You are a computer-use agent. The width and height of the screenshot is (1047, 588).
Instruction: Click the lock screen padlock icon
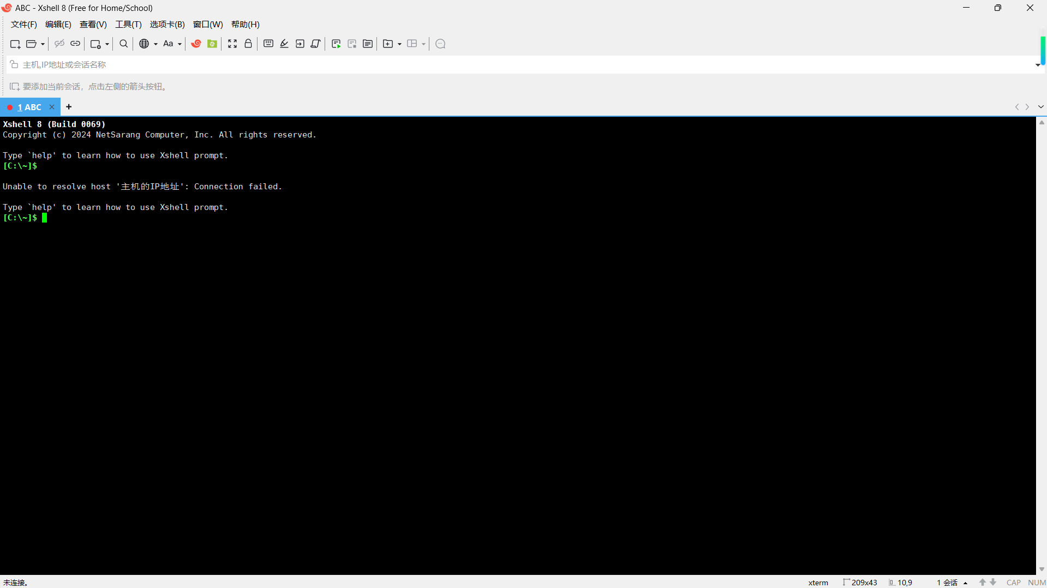pyautogui.click(x=248, y=44)
